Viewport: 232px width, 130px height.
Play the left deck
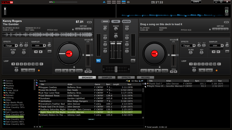click(72, 71)
